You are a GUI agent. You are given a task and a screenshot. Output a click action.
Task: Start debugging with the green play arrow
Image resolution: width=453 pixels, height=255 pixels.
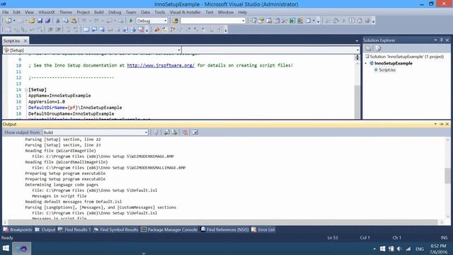[x=131, y=21]
